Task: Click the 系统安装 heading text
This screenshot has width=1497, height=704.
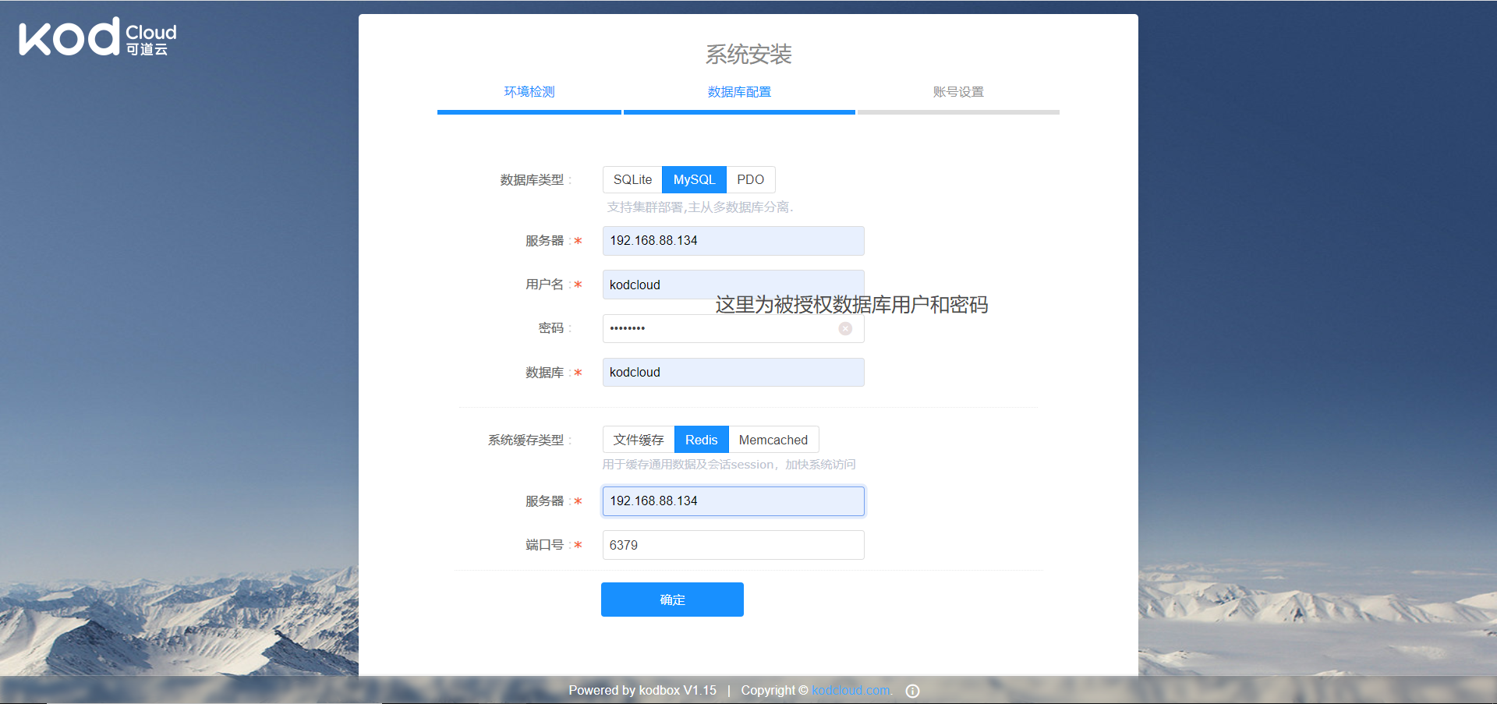Action: (x=748, y=55)
